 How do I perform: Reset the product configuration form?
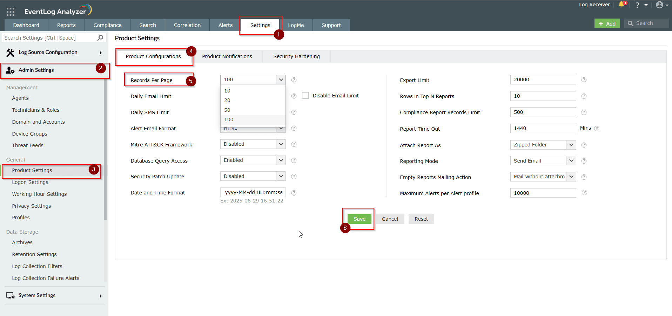coord(421,219)
